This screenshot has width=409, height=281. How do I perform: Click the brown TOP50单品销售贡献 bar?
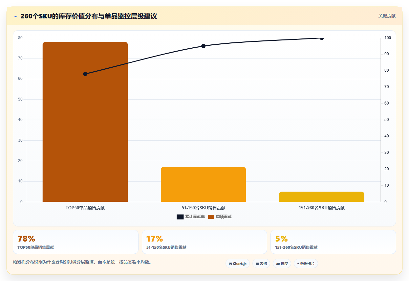click(85, 122)
